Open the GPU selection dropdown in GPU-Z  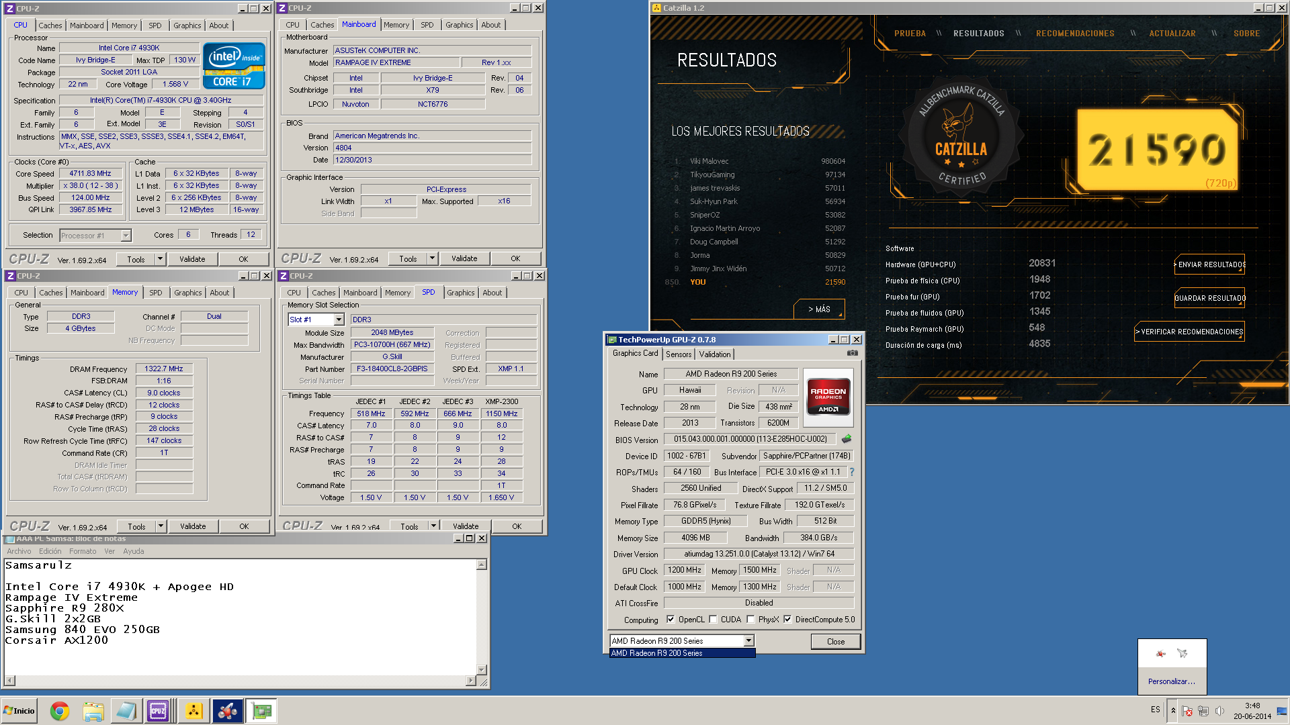[x=748, y=641]
